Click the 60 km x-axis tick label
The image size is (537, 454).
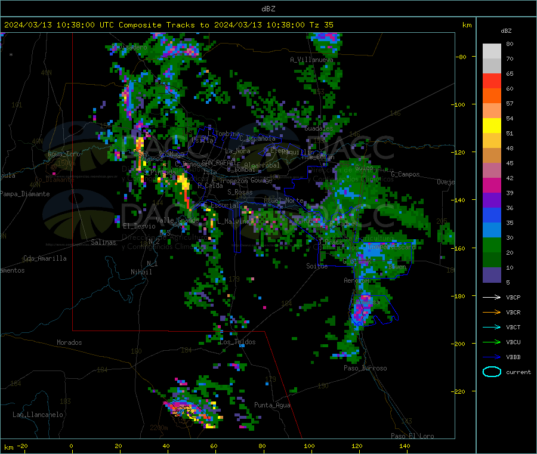pos(214,446)
